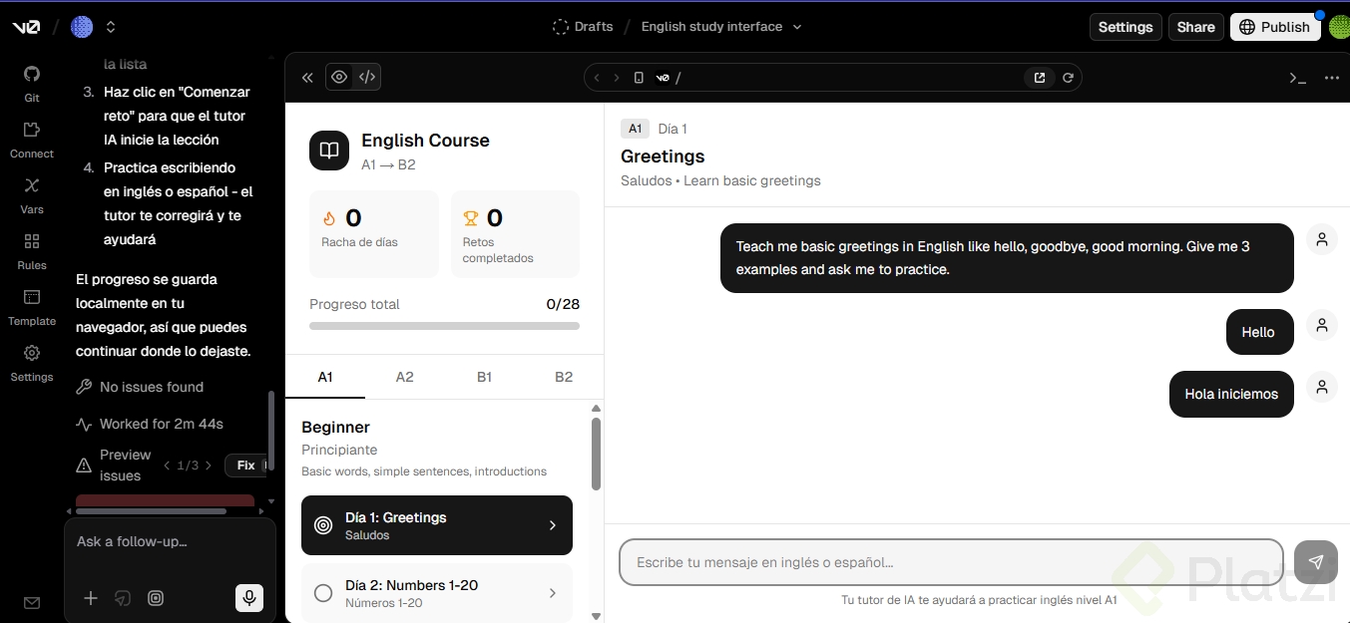The width and height of the screenshot is (1350, 623).
Task: Open preview in new tab icon
Action: tap(1040, 78)
